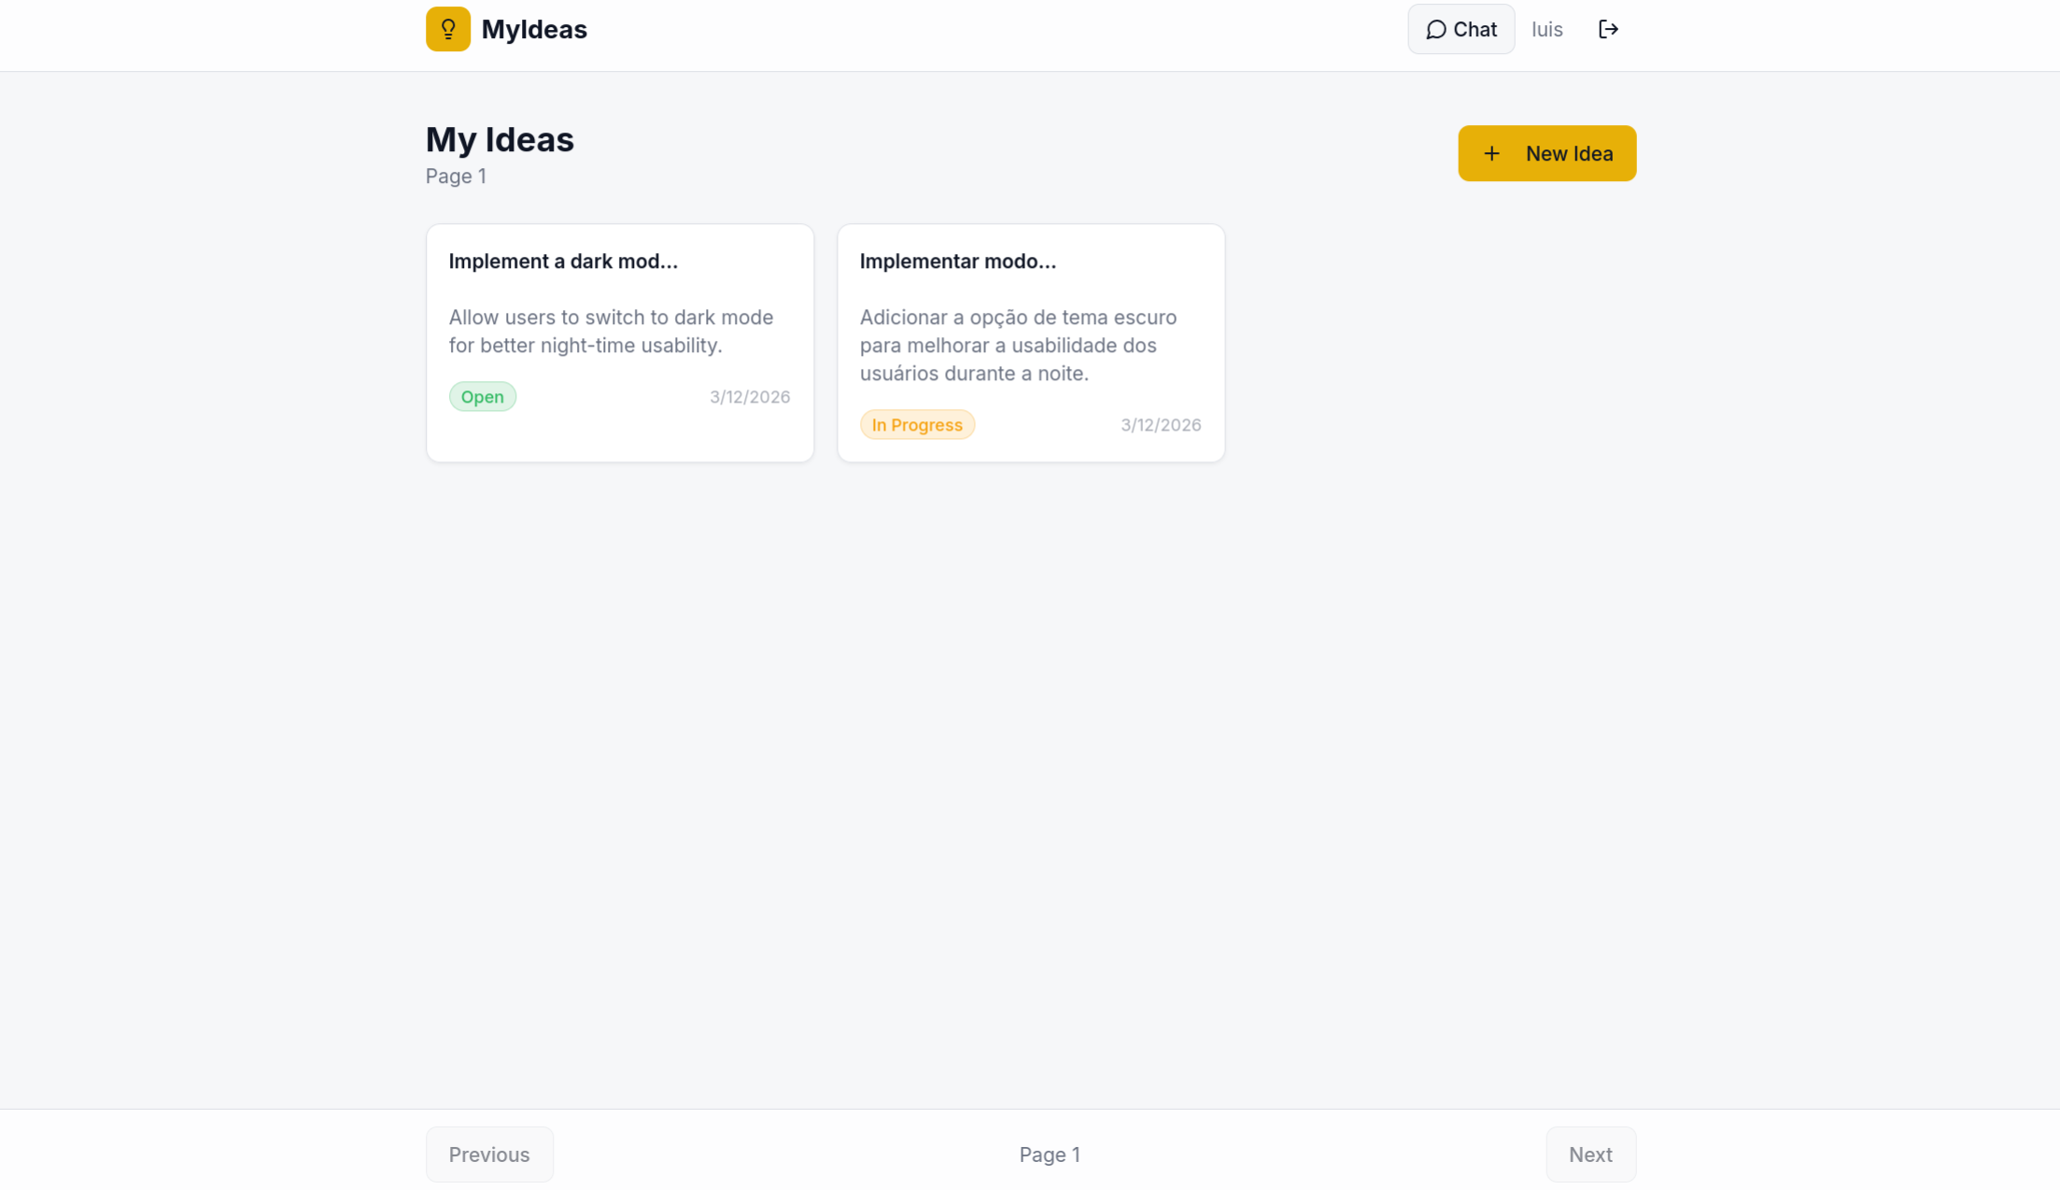This screenshot has width=2060, height=1190.
Task: Open the 'Implement a dark mod...' idea card
Action: point(620,343)
